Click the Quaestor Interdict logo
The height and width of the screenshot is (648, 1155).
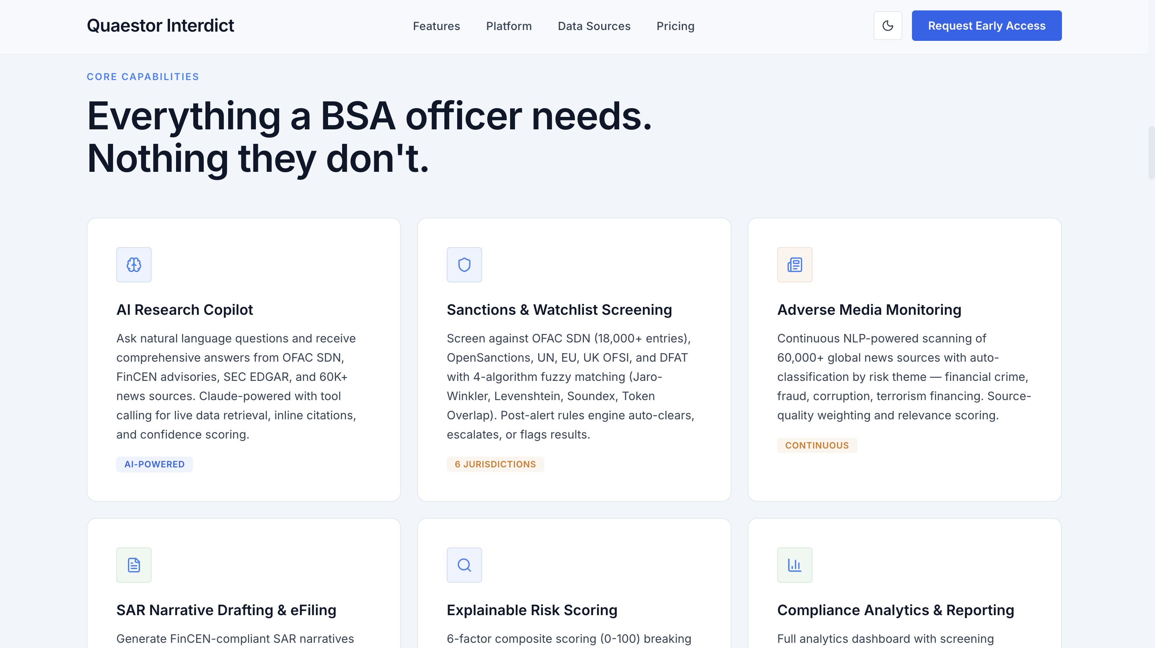[160, 26]
